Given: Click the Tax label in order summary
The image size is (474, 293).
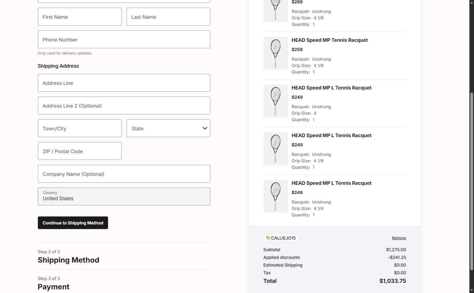Looking at the screenshot, I should 267,273.
